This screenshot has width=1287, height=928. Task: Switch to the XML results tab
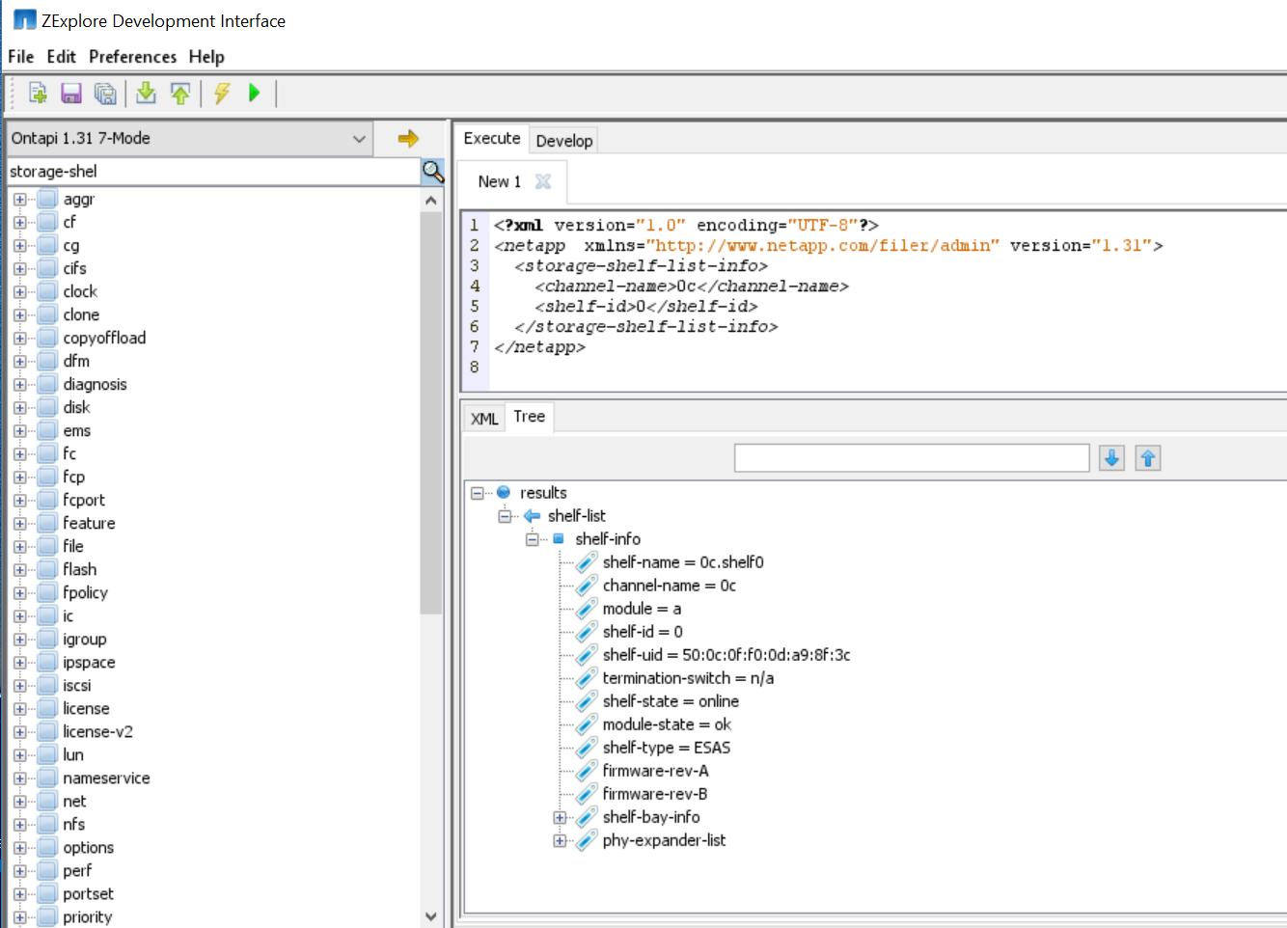click(484, 419)
